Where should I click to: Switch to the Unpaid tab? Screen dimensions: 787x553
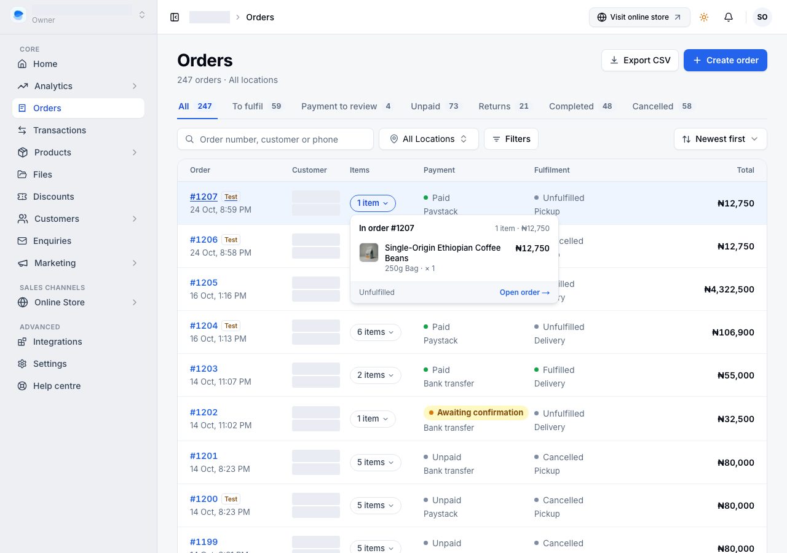(435, 106)
